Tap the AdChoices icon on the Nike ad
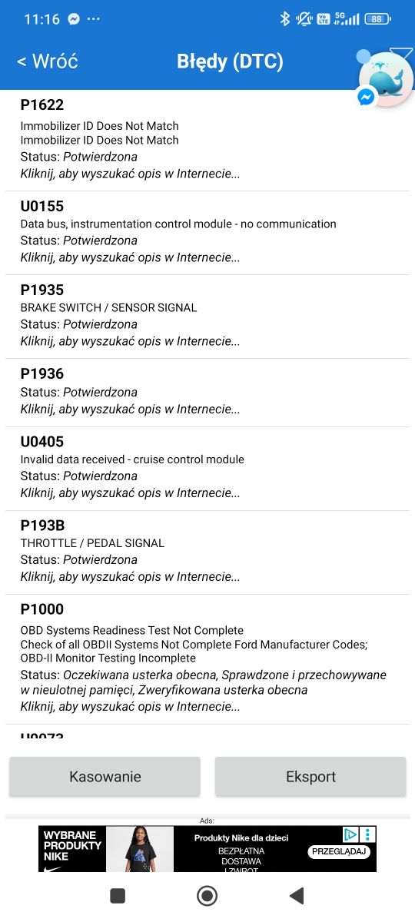 pyautogui.click(x=350, y=834)
